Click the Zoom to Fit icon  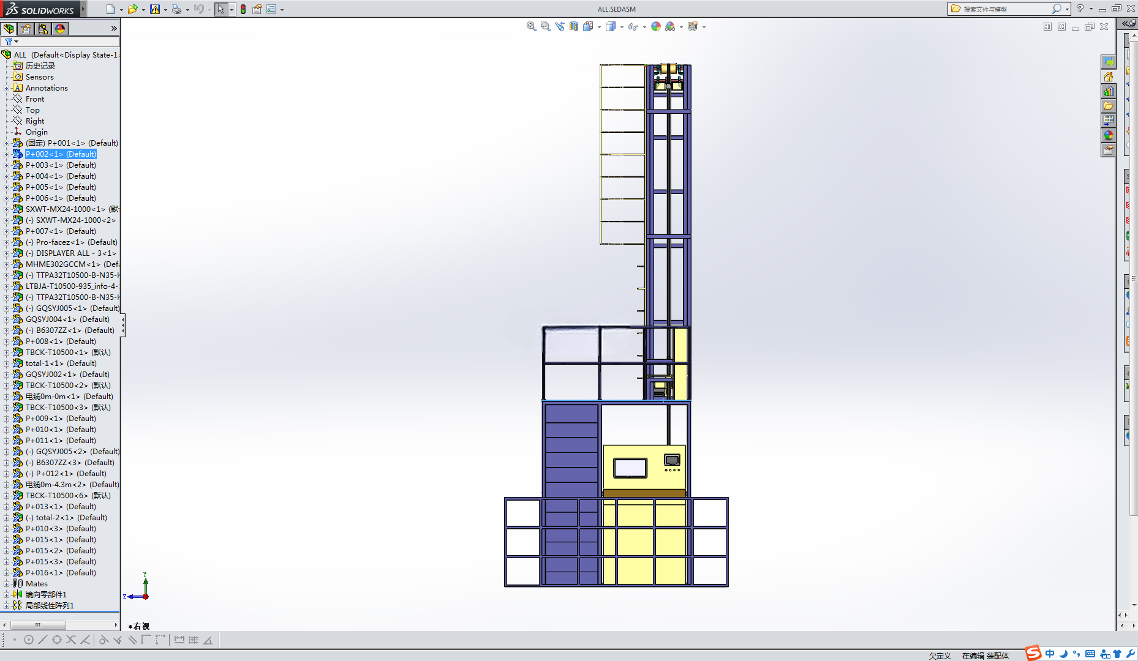[x=532, y=26]
